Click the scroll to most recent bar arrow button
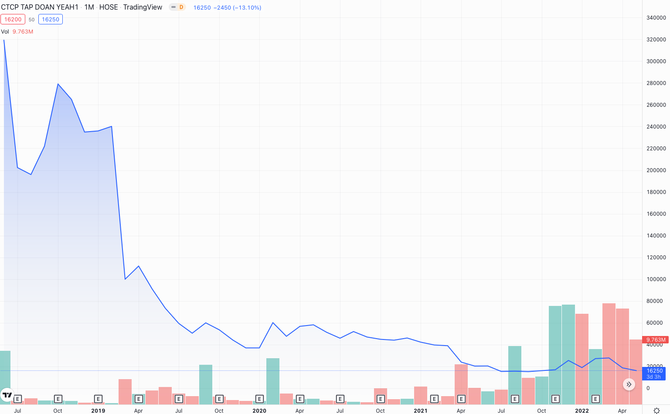 (x=629, y=384)
